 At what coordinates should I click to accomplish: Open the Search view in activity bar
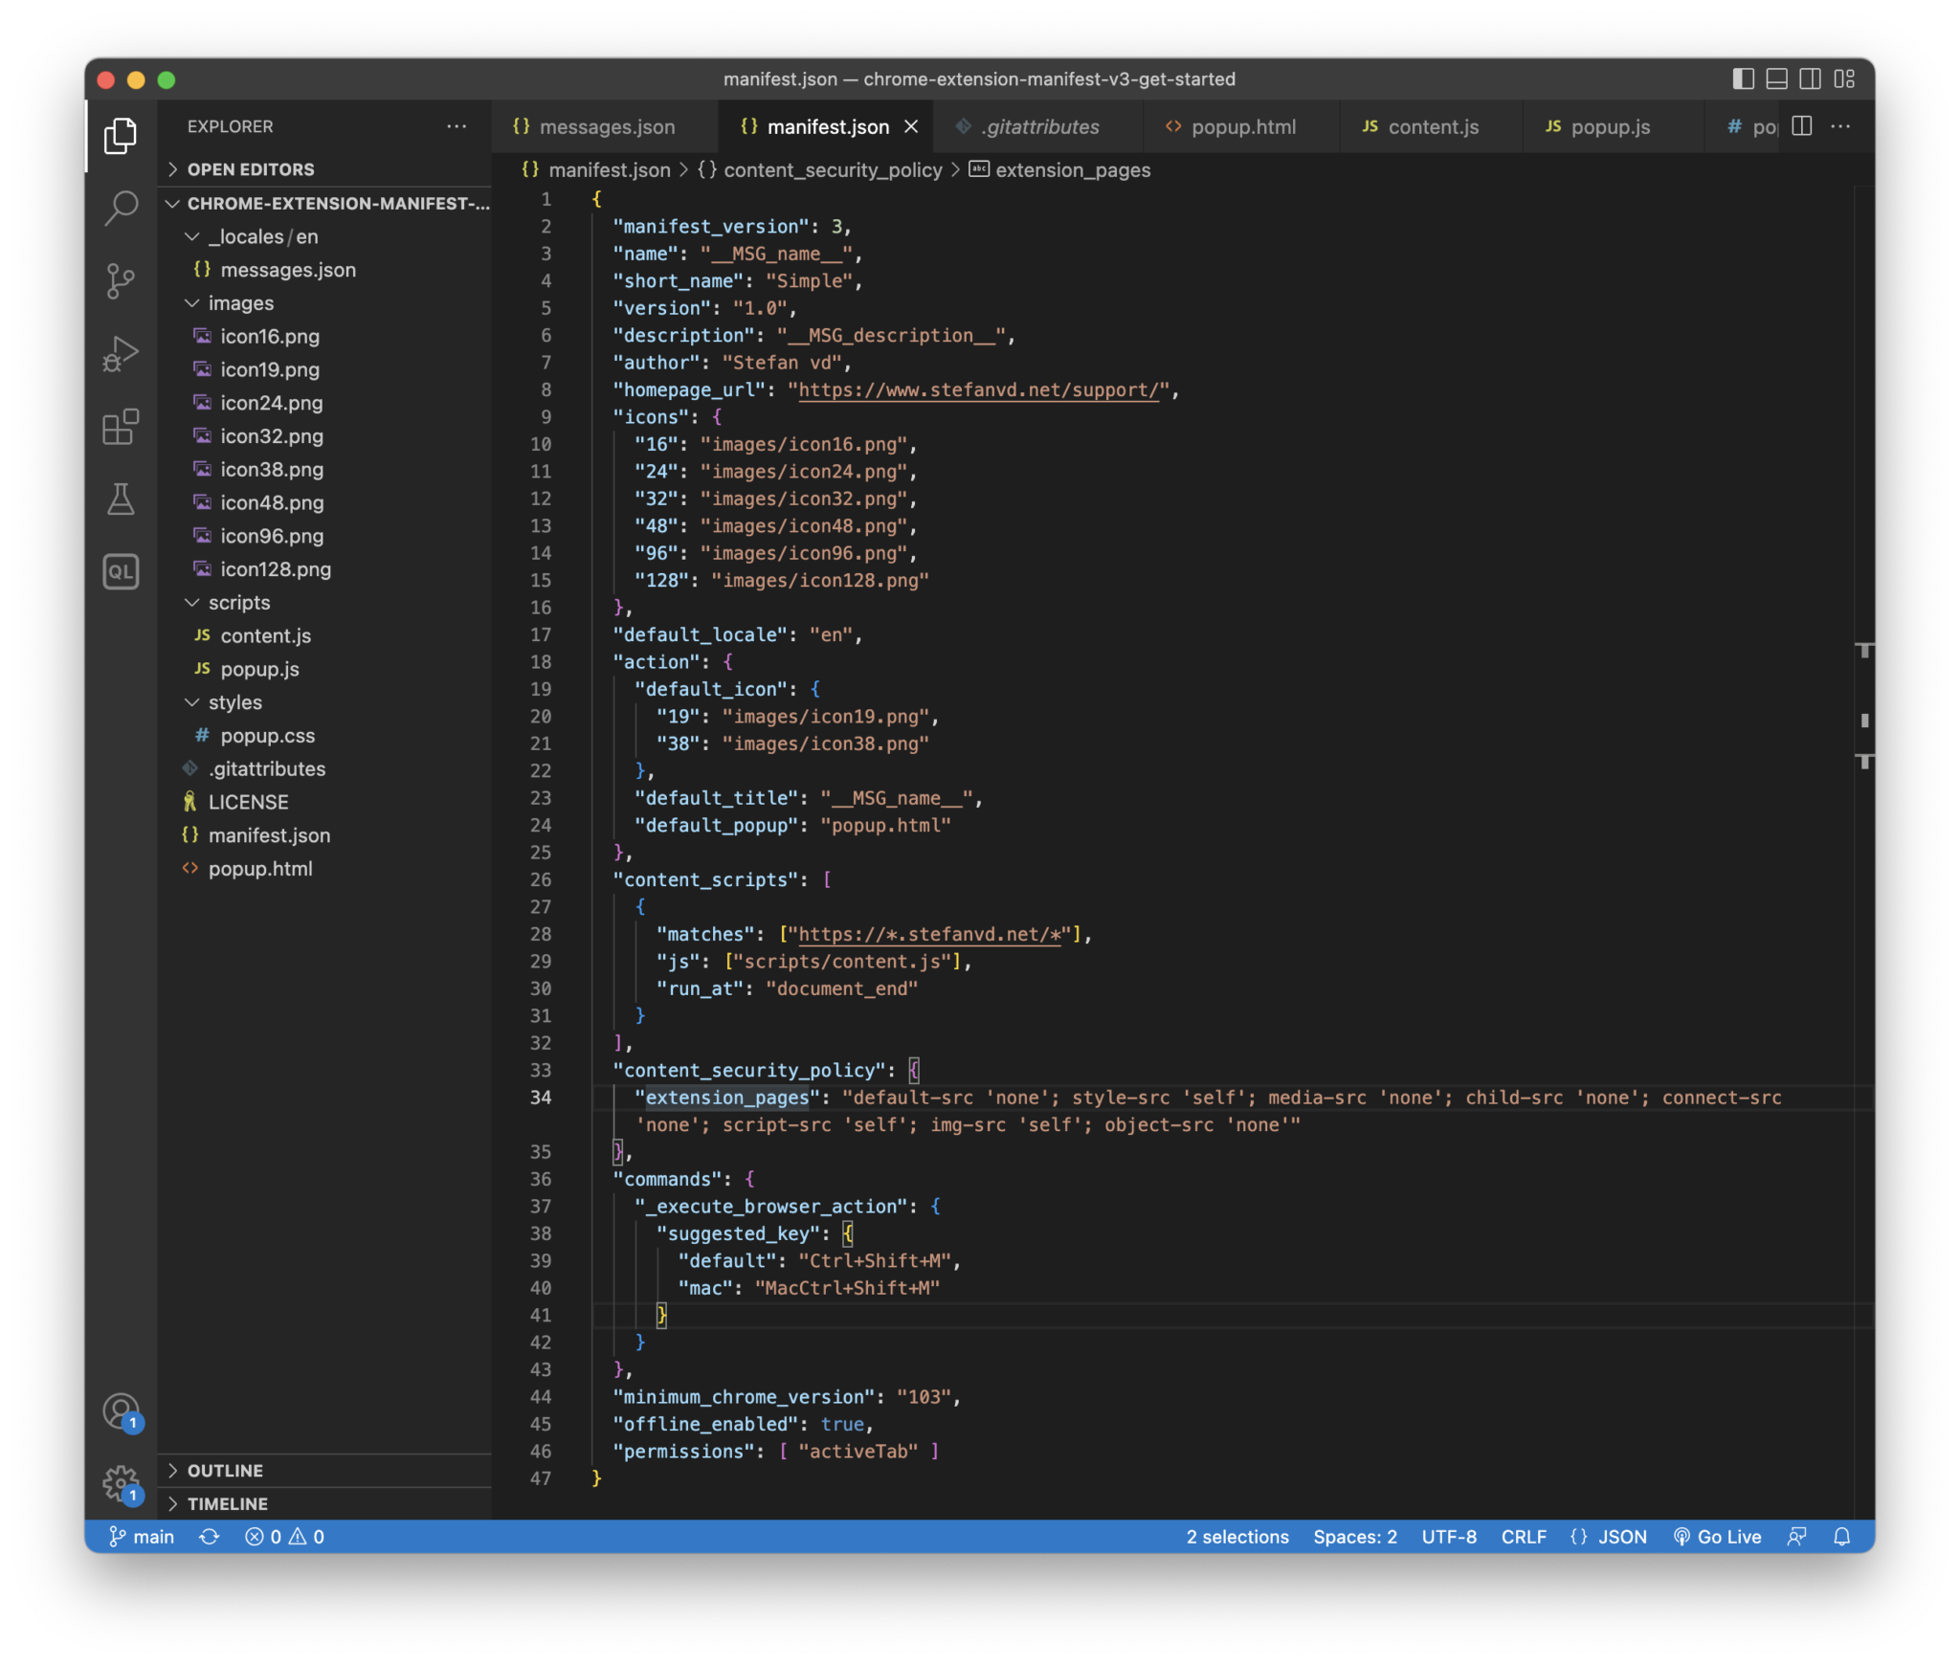click(121, 208)
